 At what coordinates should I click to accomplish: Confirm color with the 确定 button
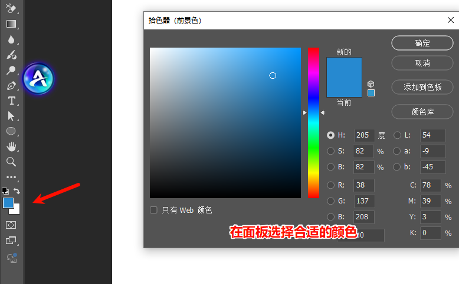coord(422,43)
